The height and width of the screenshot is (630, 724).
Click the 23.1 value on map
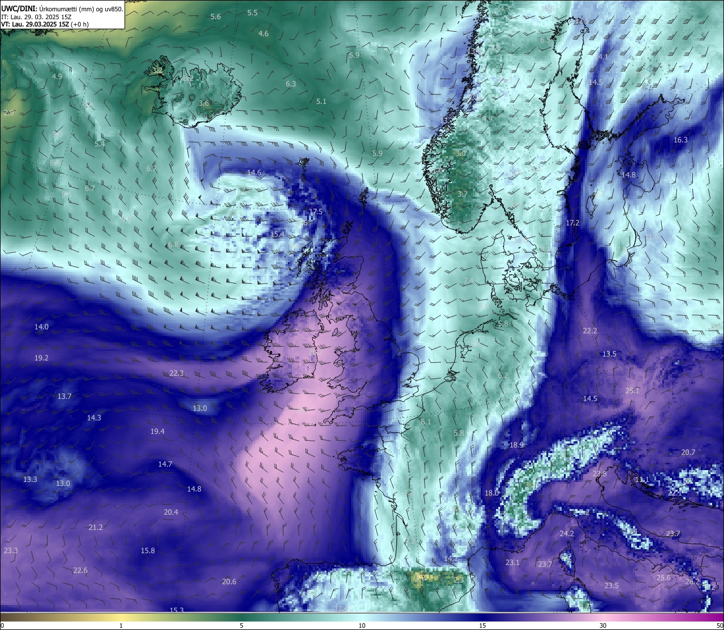pos(512,563)
